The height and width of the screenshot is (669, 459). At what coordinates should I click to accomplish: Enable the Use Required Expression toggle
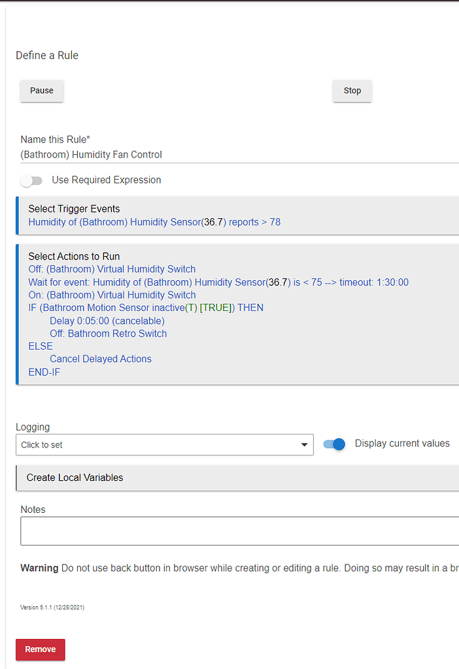click(31, 180)
